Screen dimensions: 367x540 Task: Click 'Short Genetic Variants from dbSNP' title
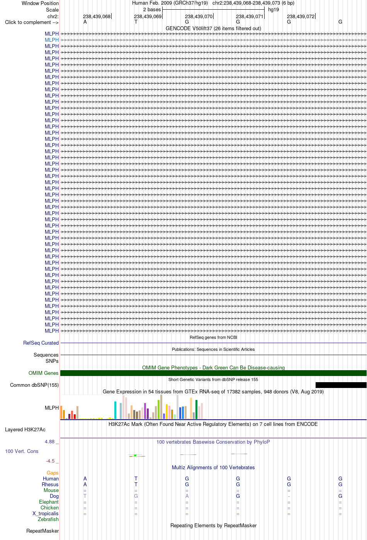pos(213,379)
